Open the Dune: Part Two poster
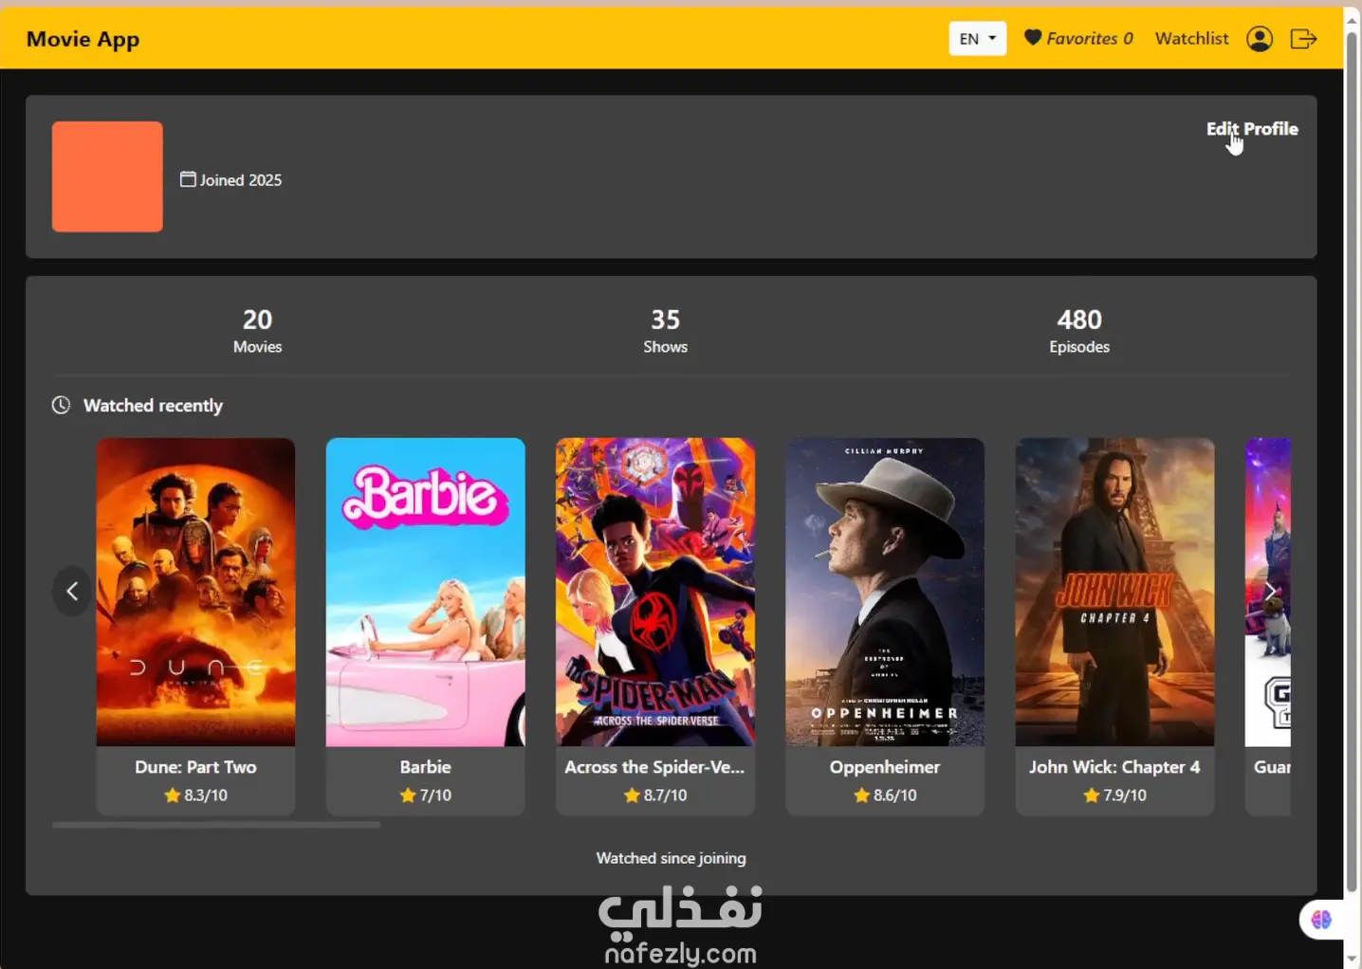The image size is (1362, 969). [195, 592]
